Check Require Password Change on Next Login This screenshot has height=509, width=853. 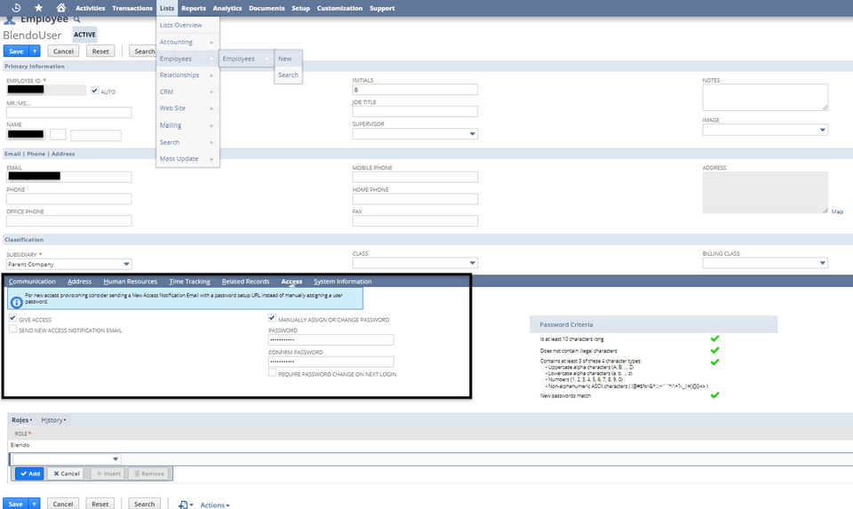(x=272, y=374)
